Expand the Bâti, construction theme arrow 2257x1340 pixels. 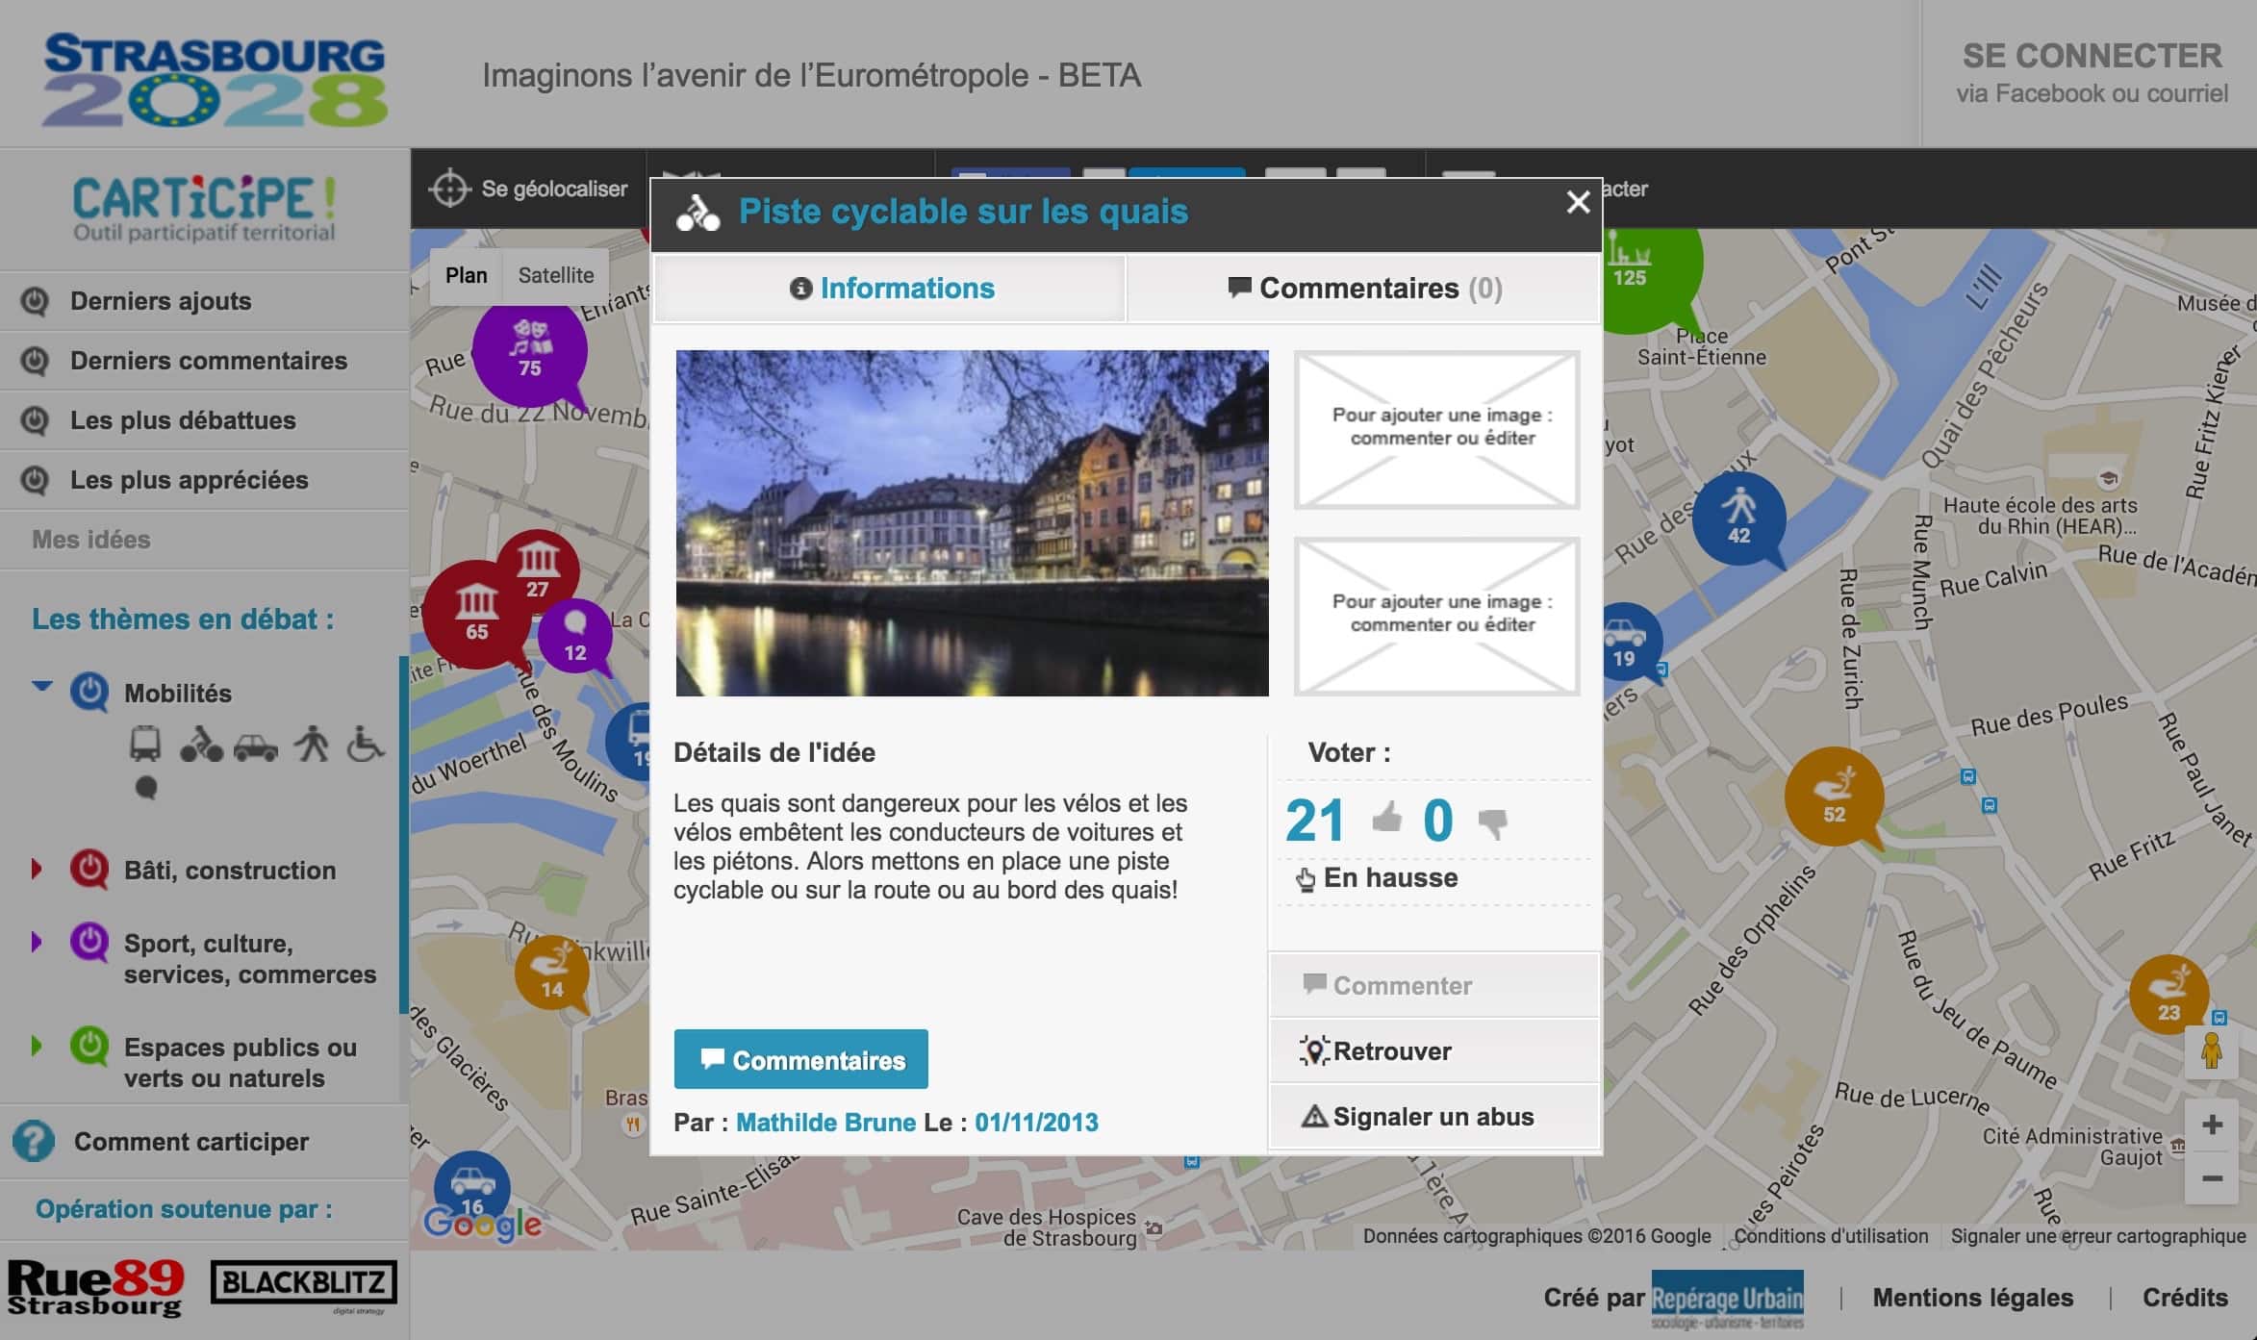point(37,869)
